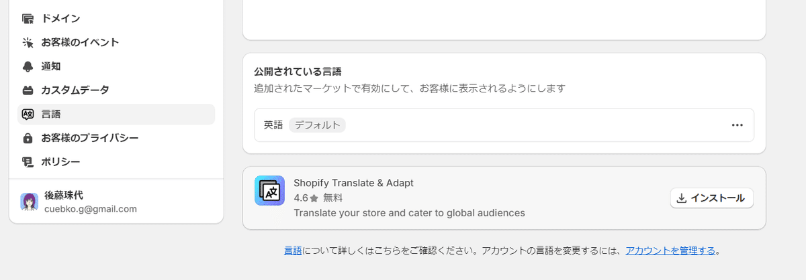Click the 通知 bell icon

[x=28, y=66]
